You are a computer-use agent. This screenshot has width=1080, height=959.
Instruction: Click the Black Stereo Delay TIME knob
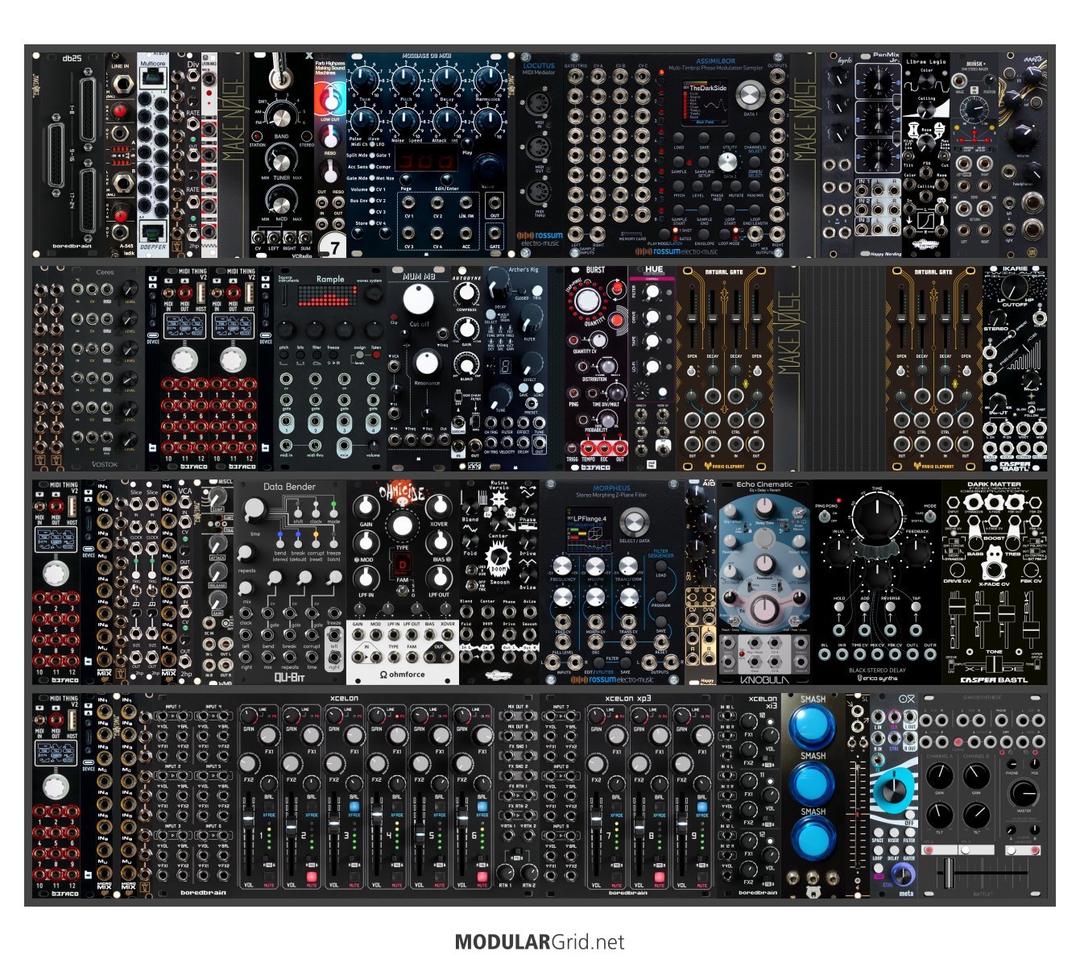click(876, 515)
